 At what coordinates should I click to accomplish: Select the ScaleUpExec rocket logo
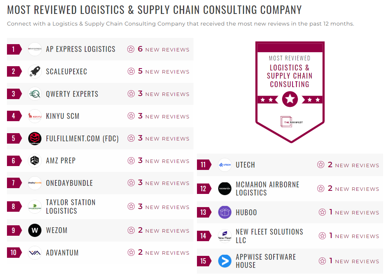pos(34,71)
